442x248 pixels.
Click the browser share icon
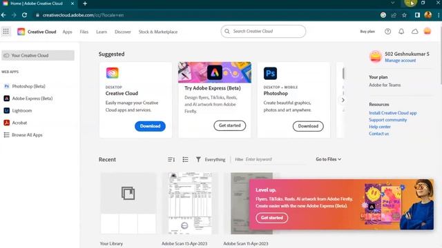394,15
